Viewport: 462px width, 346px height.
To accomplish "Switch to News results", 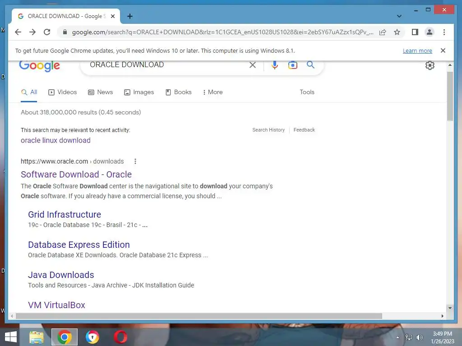I will (x=101, y=92).
